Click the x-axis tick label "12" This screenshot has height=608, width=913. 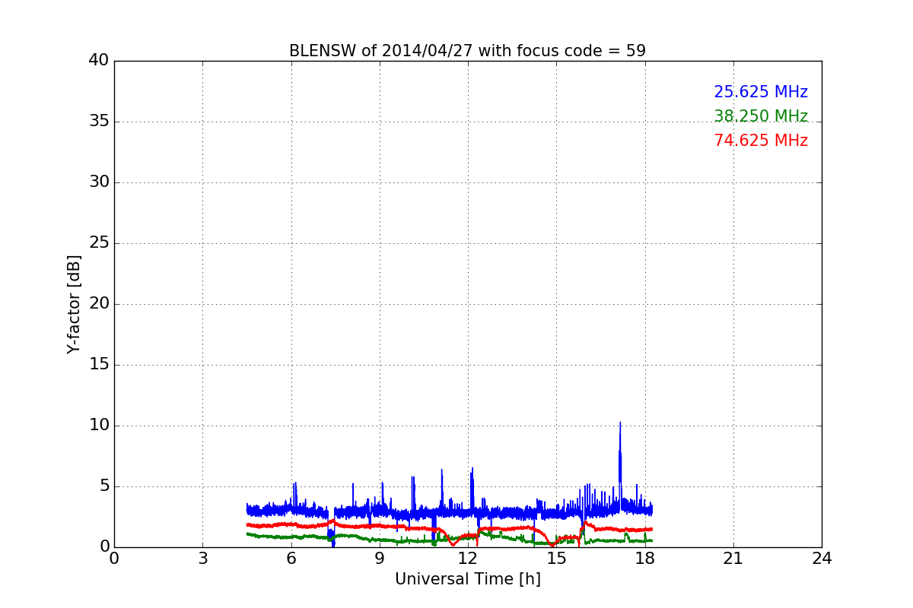[468, 559]
